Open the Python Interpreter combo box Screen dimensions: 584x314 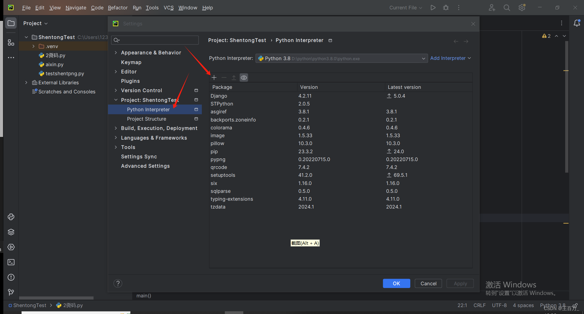[x=342, y=58]
